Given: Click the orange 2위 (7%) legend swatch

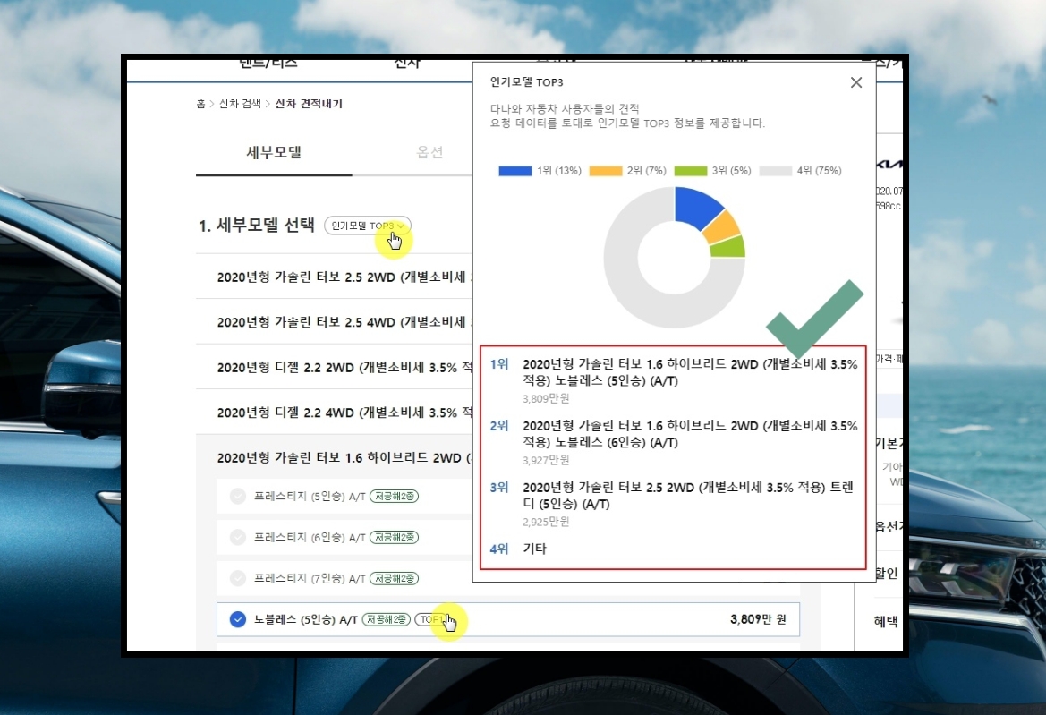Looking at the screenshot, I should click(x=606, y=171).
